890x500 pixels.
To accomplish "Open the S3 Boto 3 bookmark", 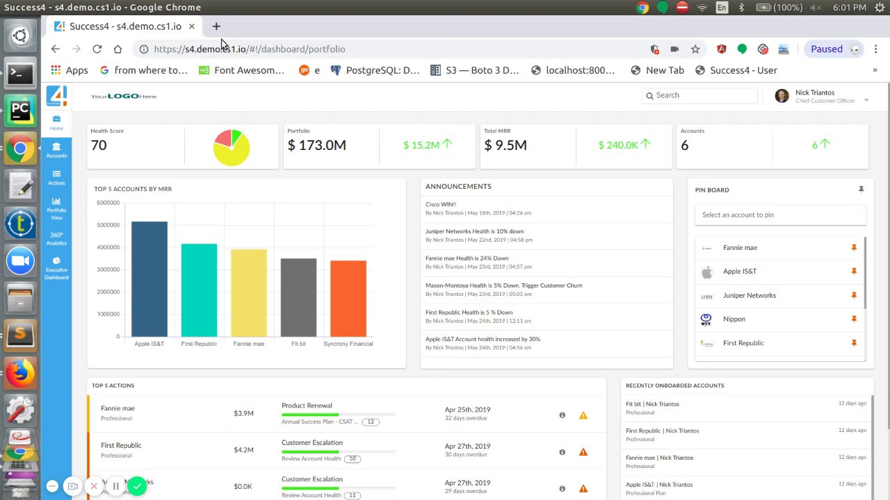I will [x=475, y=70].
